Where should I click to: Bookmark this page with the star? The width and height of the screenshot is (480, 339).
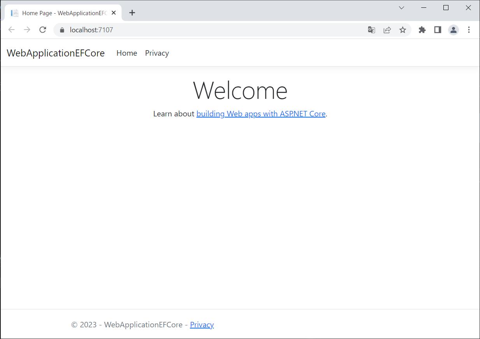click(403, 30)
